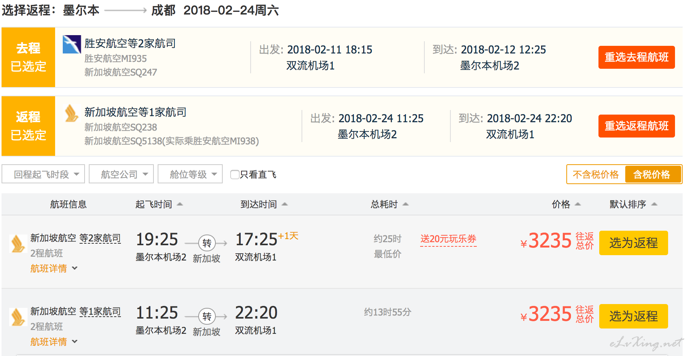Select 11:25 flight with 选为返程
This screenshot has height=356, width=688.
tap(634, 316)
